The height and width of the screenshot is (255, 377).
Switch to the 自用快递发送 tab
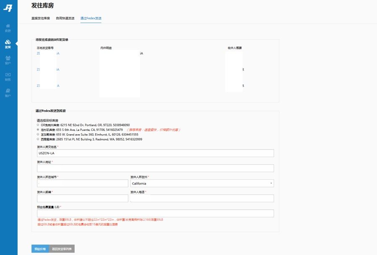pos(65,18)
